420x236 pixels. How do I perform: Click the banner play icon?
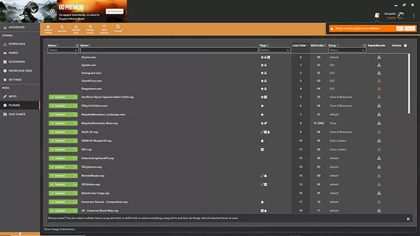tap(53, 11)
